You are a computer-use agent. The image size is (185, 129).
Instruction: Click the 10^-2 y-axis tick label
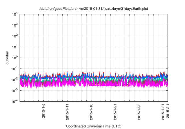coord(14,79)
